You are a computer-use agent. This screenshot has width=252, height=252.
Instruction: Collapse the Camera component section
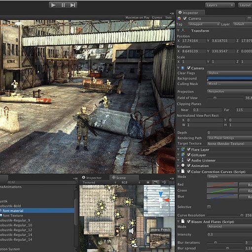coord(178,68)
